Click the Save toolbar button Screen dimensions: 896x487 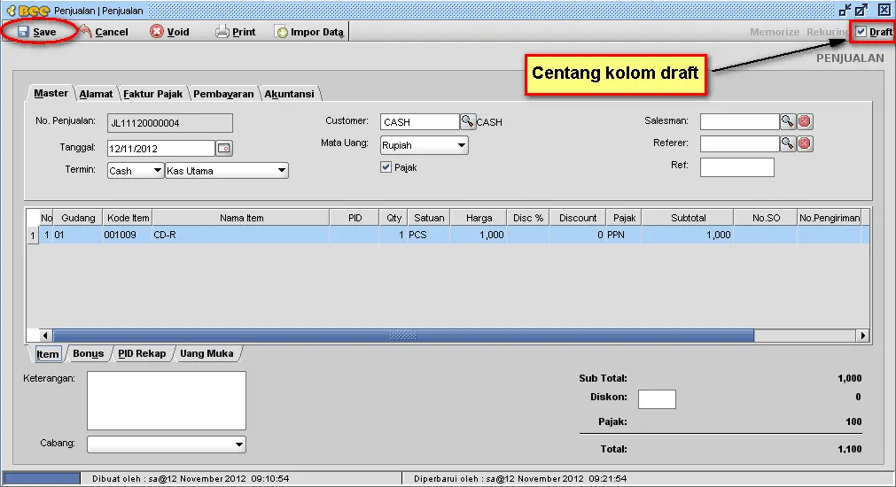37,32
